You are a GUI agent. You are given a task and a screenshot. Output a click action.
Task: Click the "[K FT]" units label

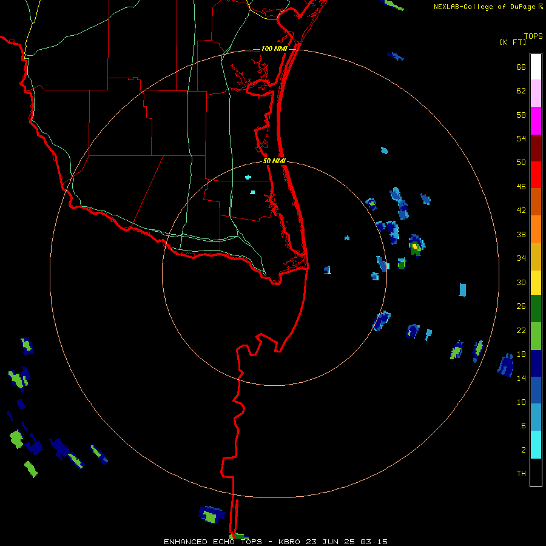click(513, 42)
